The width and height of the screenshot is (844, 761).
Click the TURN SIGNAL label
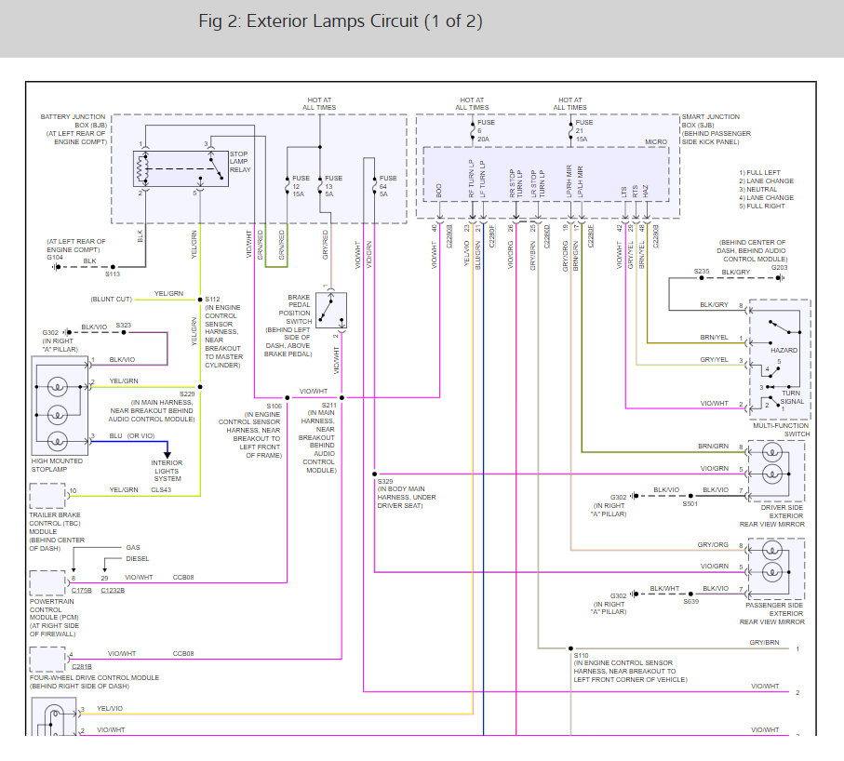[x=791, y=397]
